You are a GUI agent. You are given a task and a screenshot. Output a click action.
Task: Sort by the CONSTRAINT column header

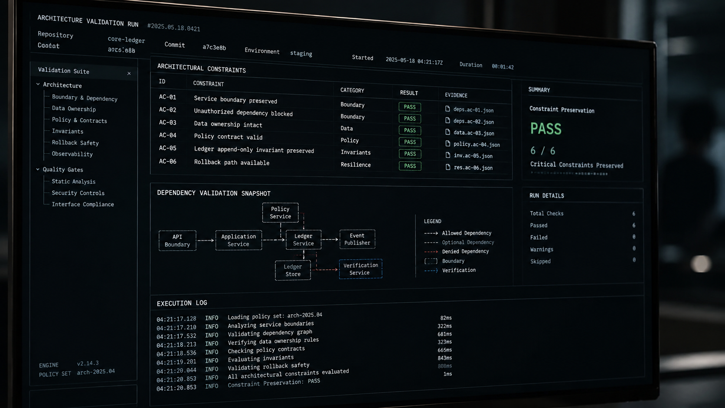[209, 83]
